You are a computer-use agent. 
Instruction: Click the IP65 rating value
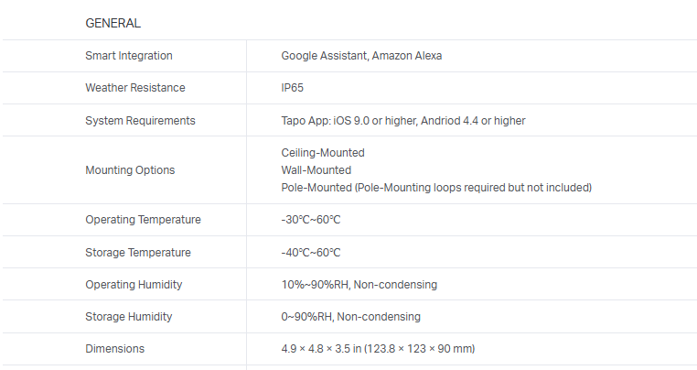point(293,88)
